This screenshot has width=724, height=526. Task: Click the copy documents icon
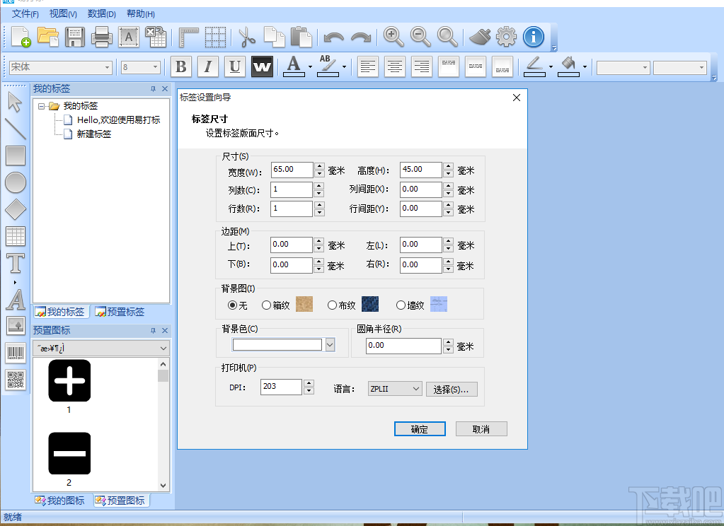pos(275,37)
